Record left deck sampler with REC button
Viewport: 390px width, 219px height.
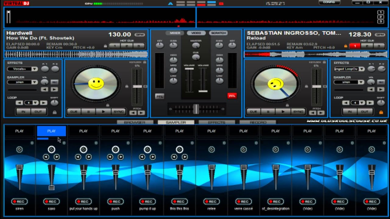click(54, 82)
